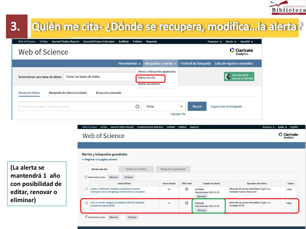
Task: Open Argiles Molecular mechanisms article link
Action: click(117, 190)
